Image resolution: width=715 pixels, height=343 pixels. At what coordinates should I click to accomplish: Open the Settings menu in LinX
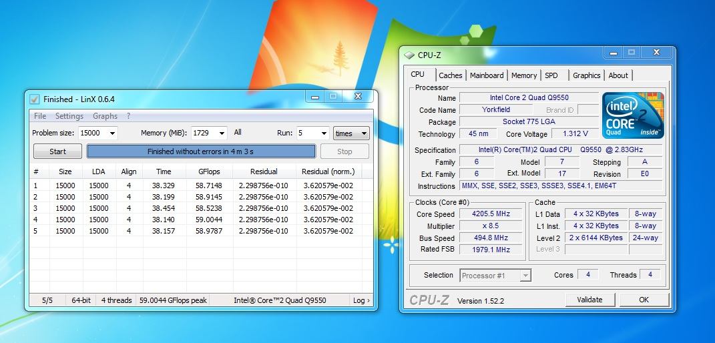(69, 116)
